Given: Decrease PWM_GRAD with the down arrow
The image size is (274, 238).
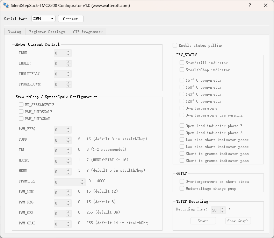Looking at the screenshot, I should [x=68, y=225].
